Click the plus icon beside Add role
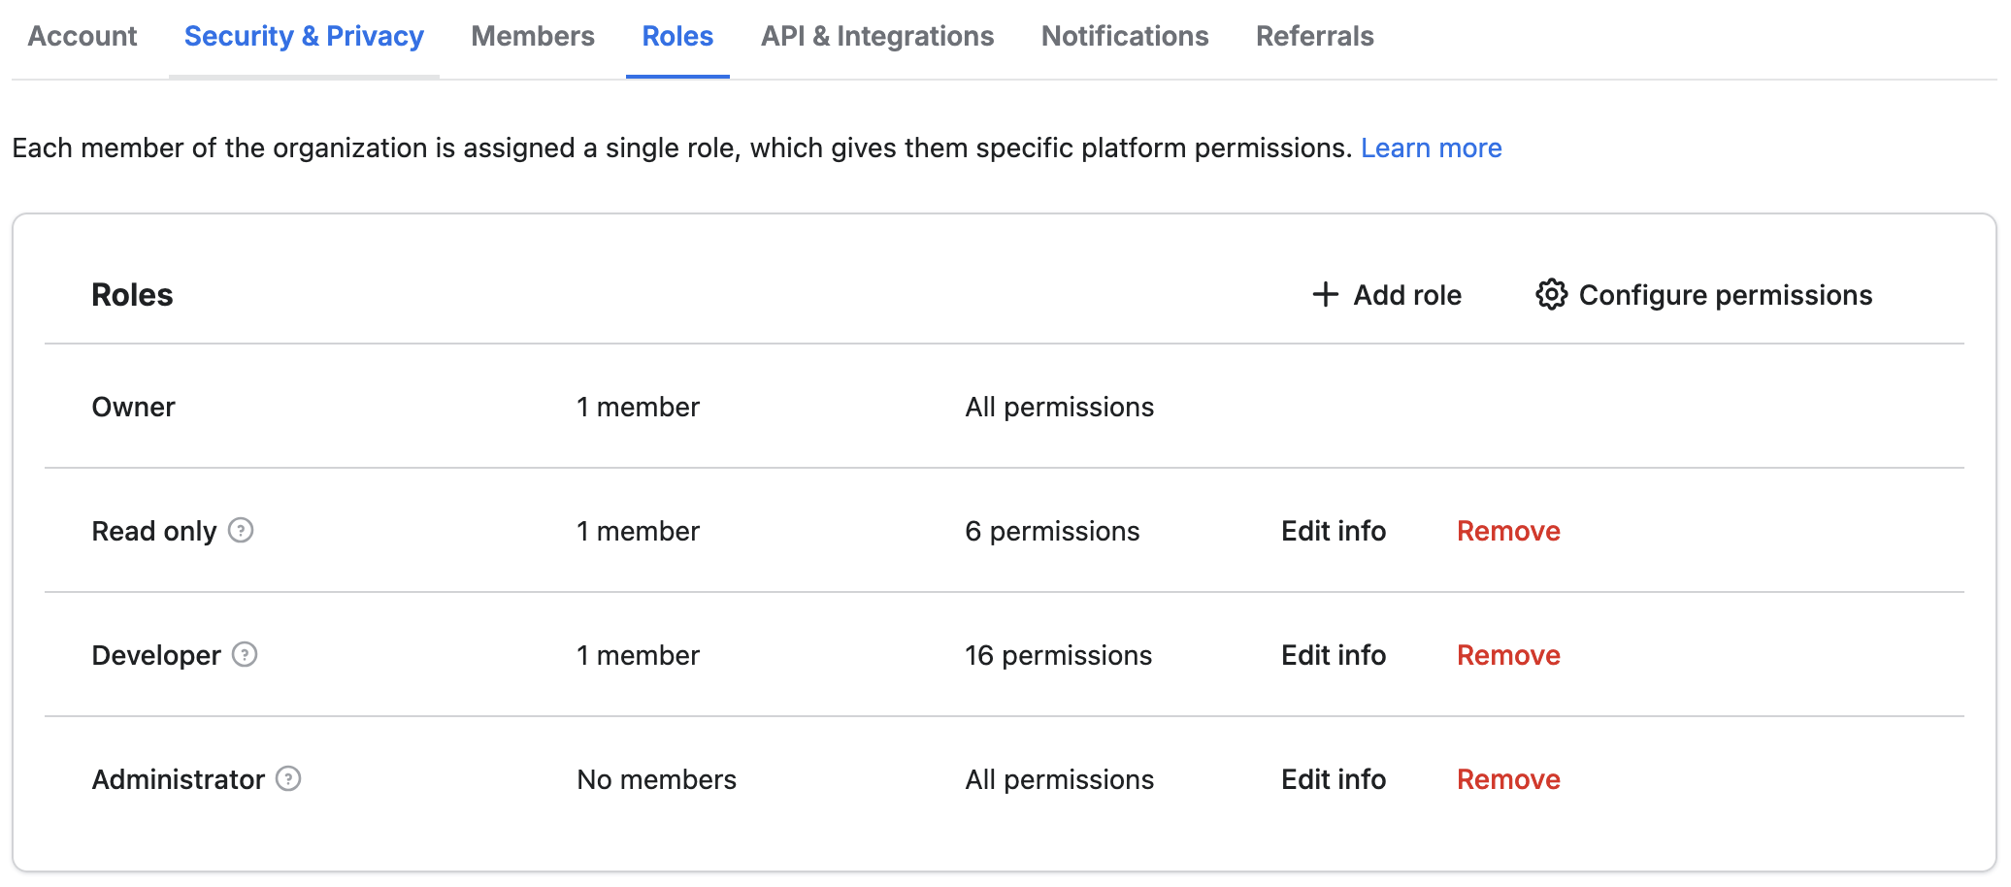 [x=1324, y=294]
